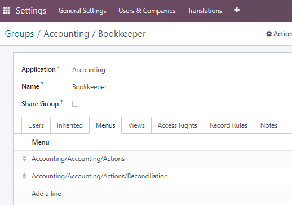Viewport: 292px width, 205px height.
Task: Click Add a line link
Action: [x=46, y=194]
